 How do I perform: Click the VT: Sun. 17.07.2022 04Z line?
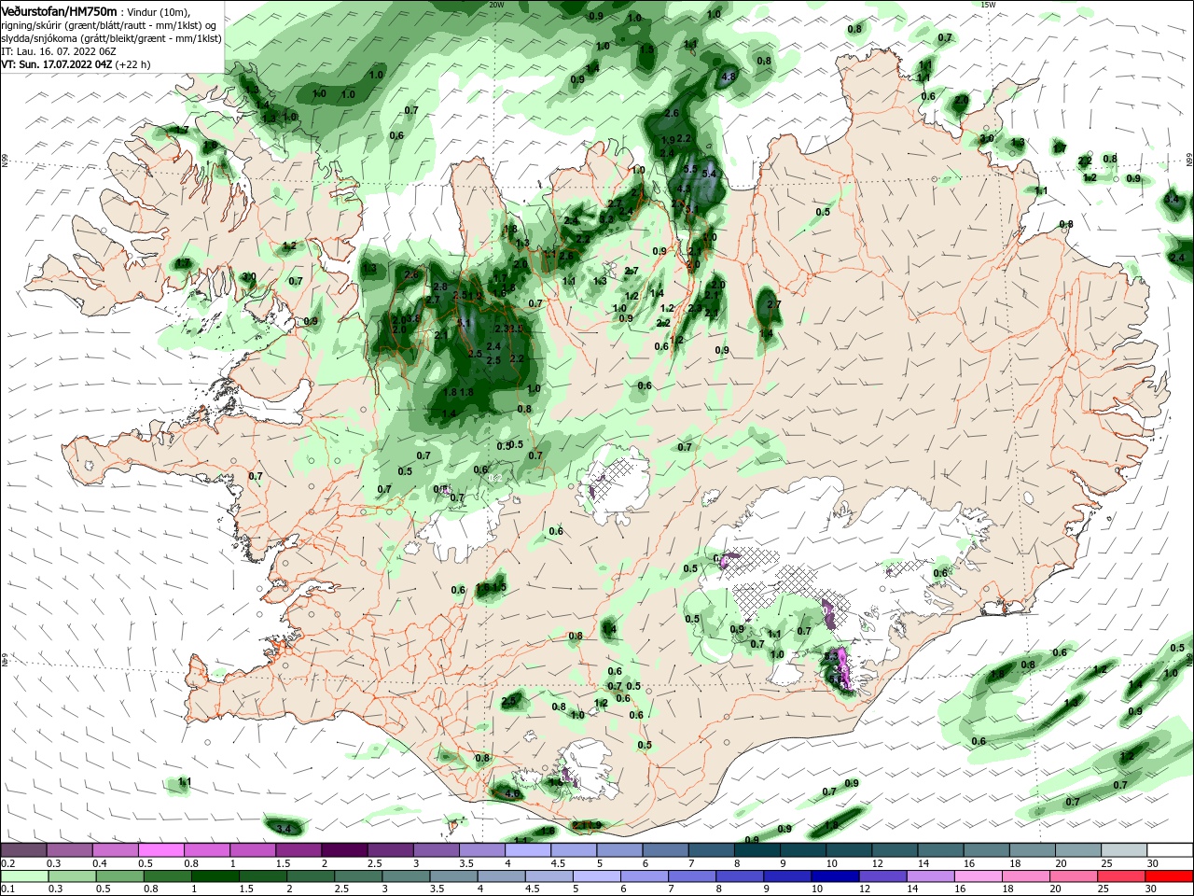click(x=76, y=64)
